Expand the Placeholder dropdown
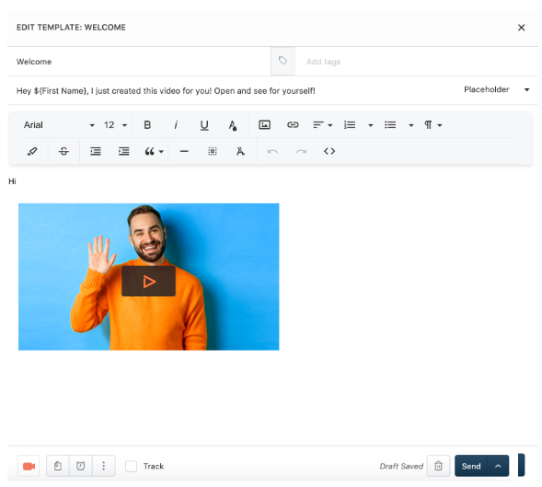The height and width of the screenshot is (487, 542). coord(496,89)
